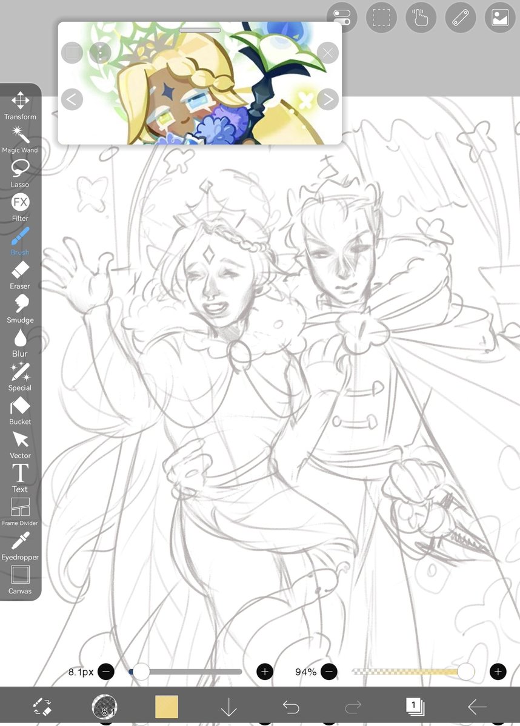Select the Text tool

point(20,478)
